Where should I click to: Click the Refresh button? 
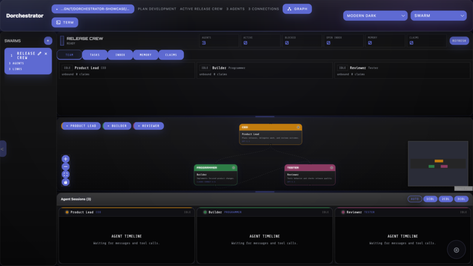[x=459, y=41]
